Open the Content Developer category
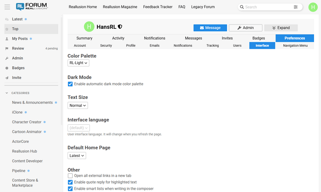The width and height of the screenshot is (321, 192). [27, 161]
